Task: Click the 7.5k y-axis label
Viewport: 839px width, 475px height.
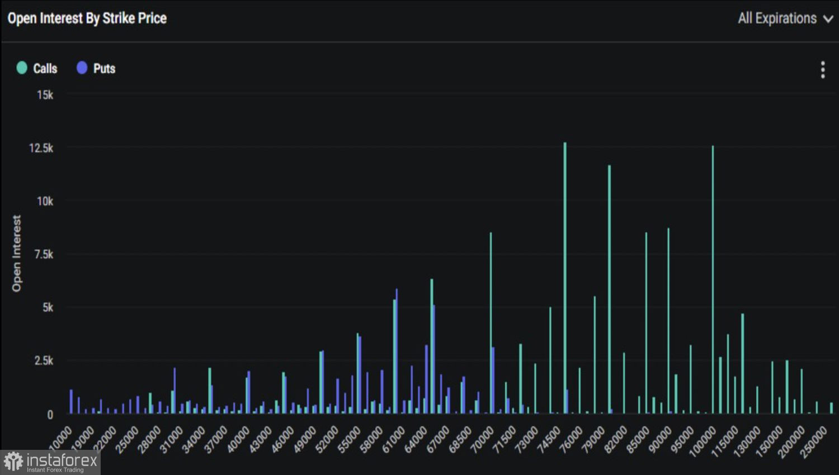Action: click(x=43, y=254)
